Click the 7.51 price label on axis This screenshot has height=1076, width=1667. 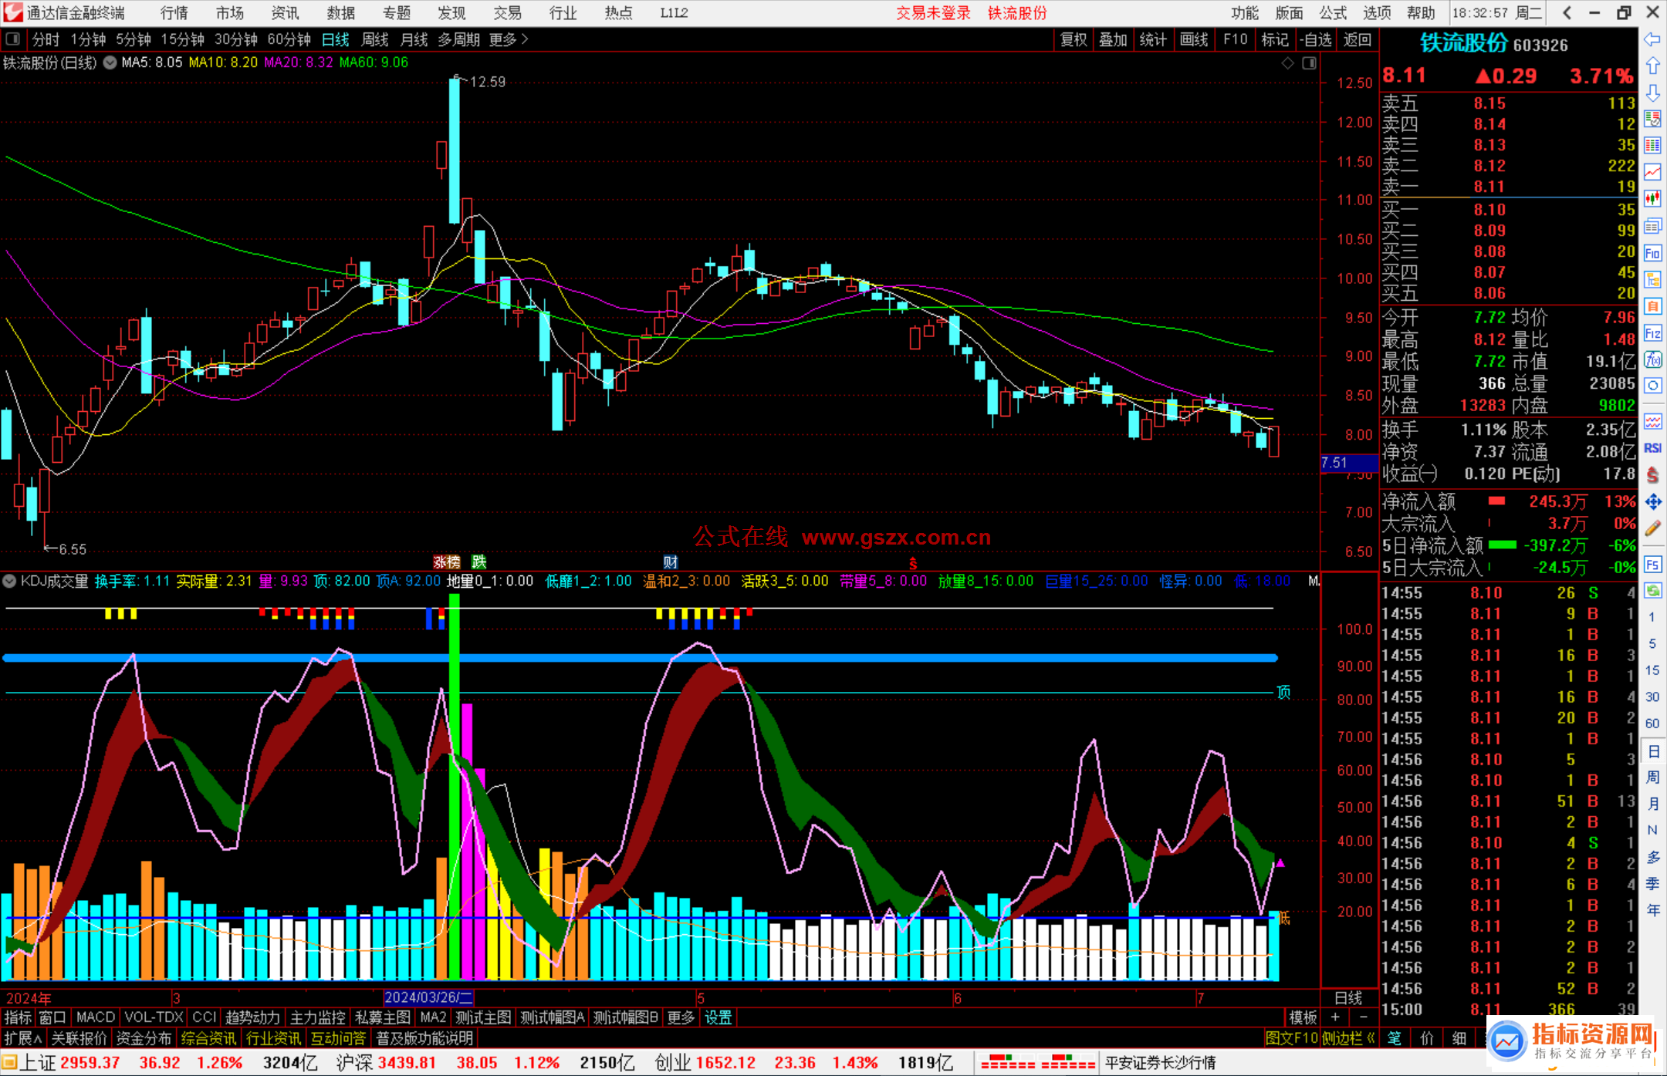(x=1349, y=463)
